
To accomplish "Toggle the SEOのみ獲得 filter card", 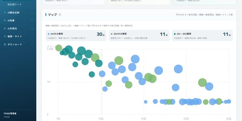I will pos(139,36).
